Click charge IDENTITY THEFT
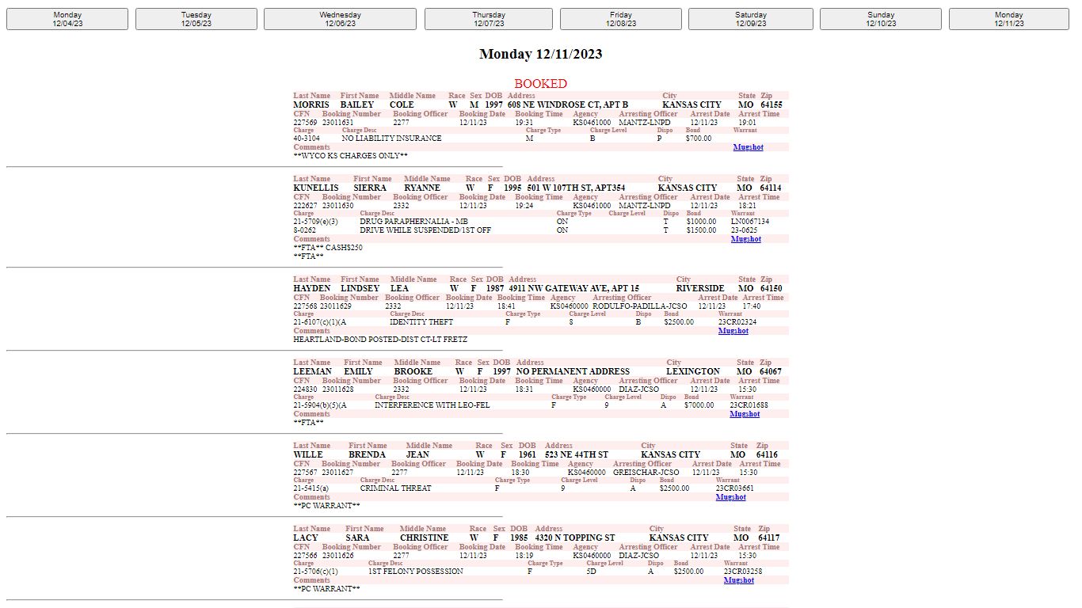The height and width of the screenshot is (608, 1082). pos(421,322)
